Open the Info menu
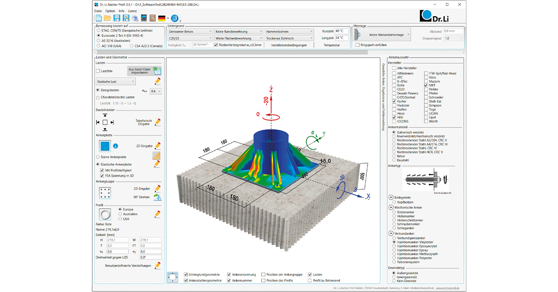The width and height of the screenshot is (558, 292). (122, 11)
